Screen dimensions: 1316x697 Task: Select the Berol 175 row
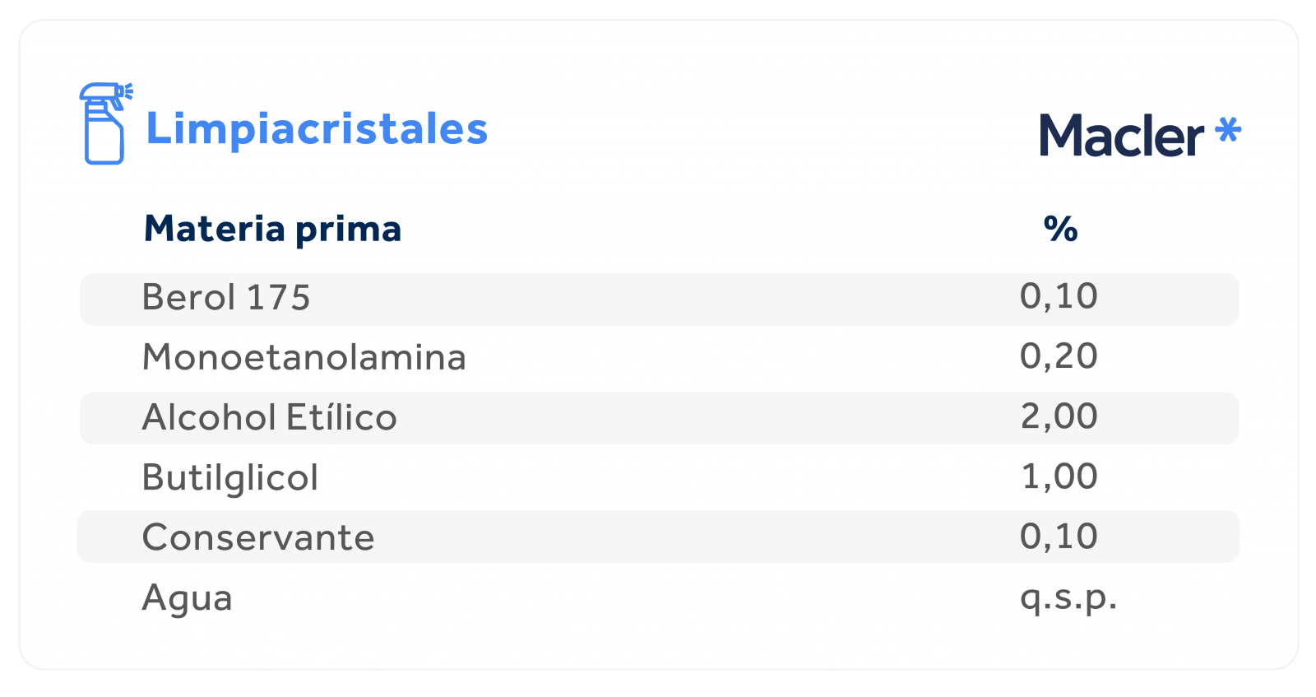point(659,299)
